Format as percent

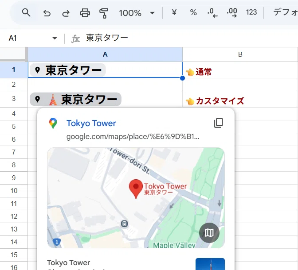(x=193, y=13)
